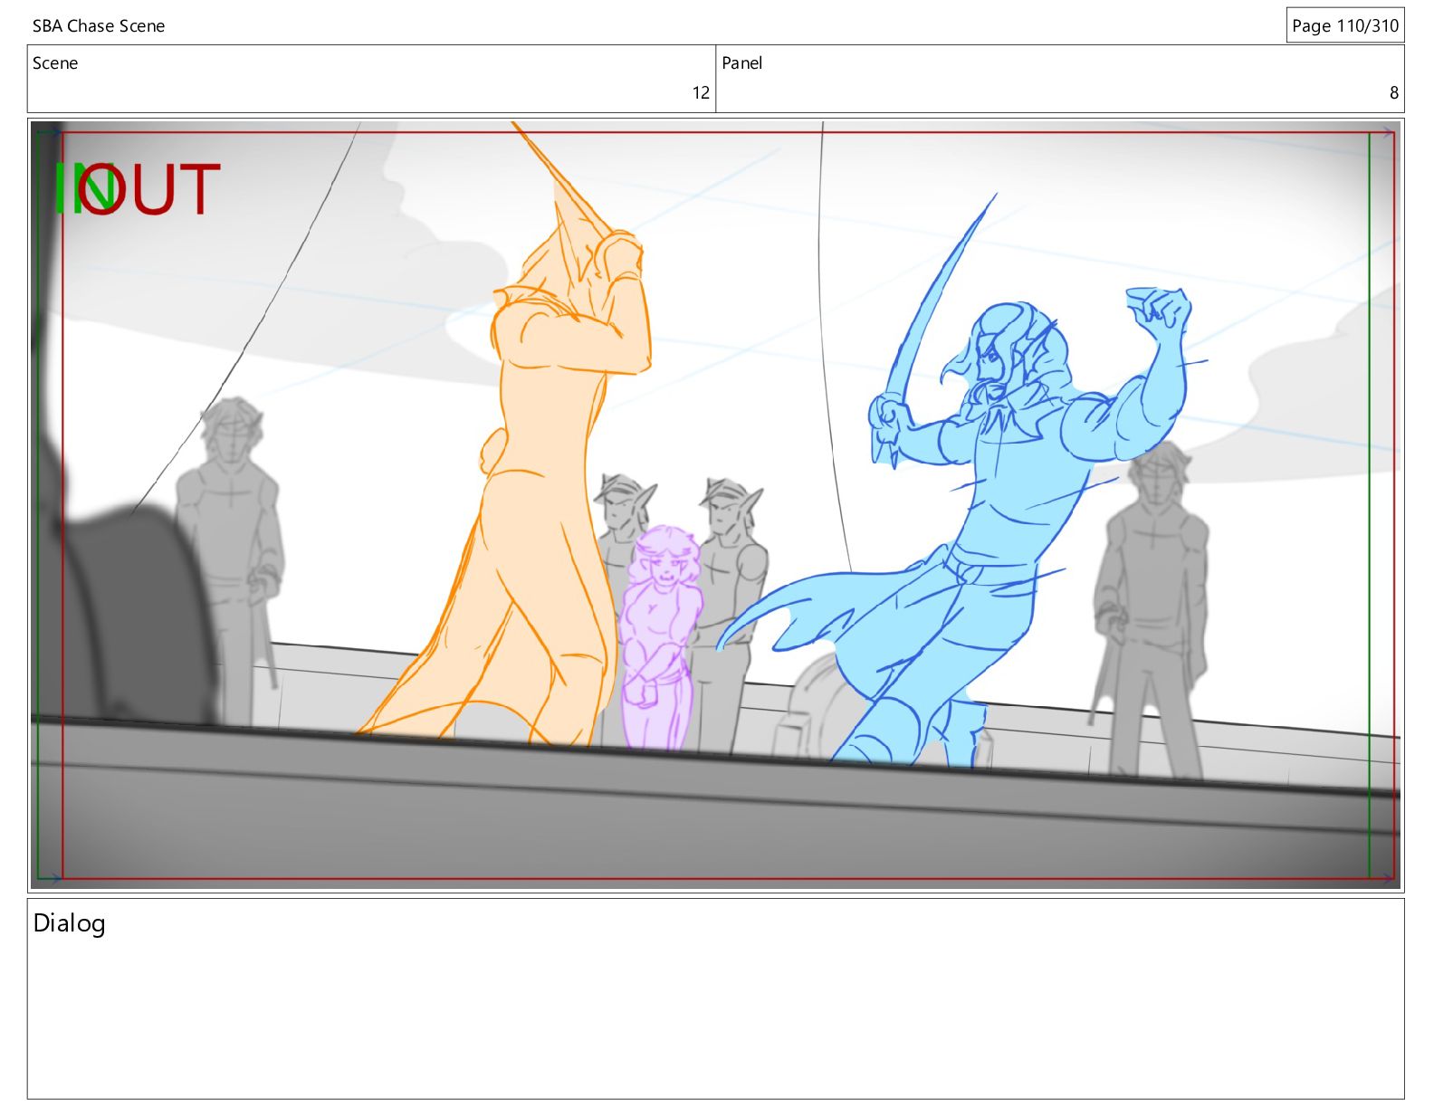
Task: Click the red 'OUT' camera marker text
Action: [x=148, y=189]
